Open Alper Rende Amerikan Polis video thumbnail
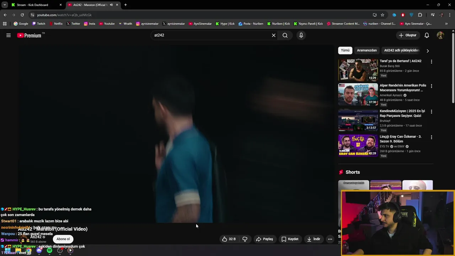The image size is (455, 256). point(358,95)
